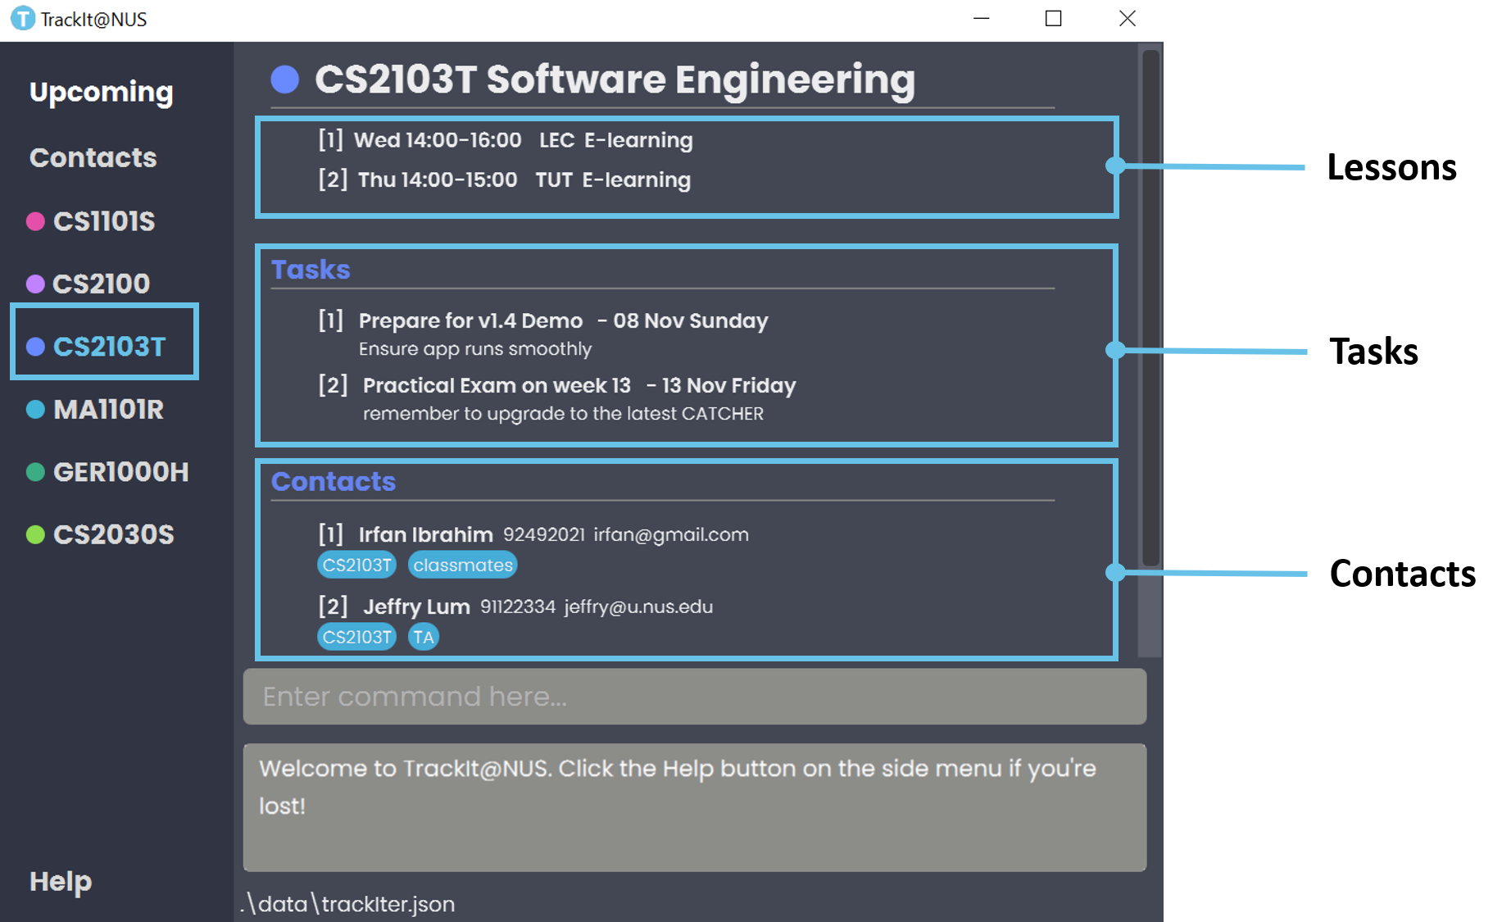Click the pink dot beside CS1101S
Screen dimensions: 1502x922
35,221
